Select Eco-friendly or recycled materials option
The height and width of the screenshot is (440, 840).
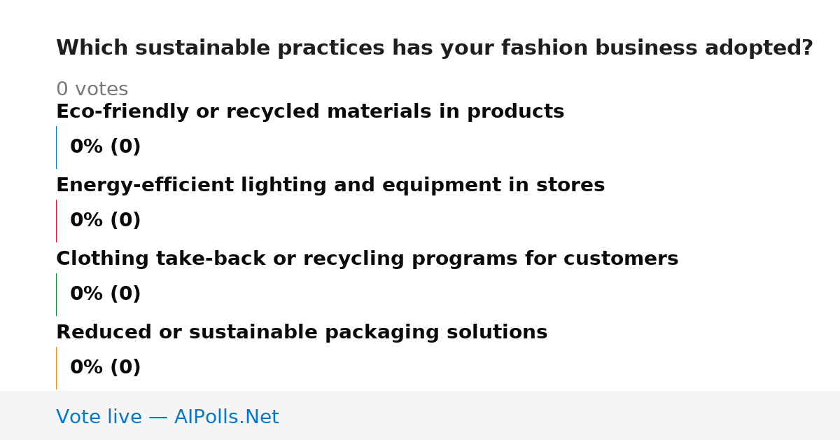coord(310,112)
